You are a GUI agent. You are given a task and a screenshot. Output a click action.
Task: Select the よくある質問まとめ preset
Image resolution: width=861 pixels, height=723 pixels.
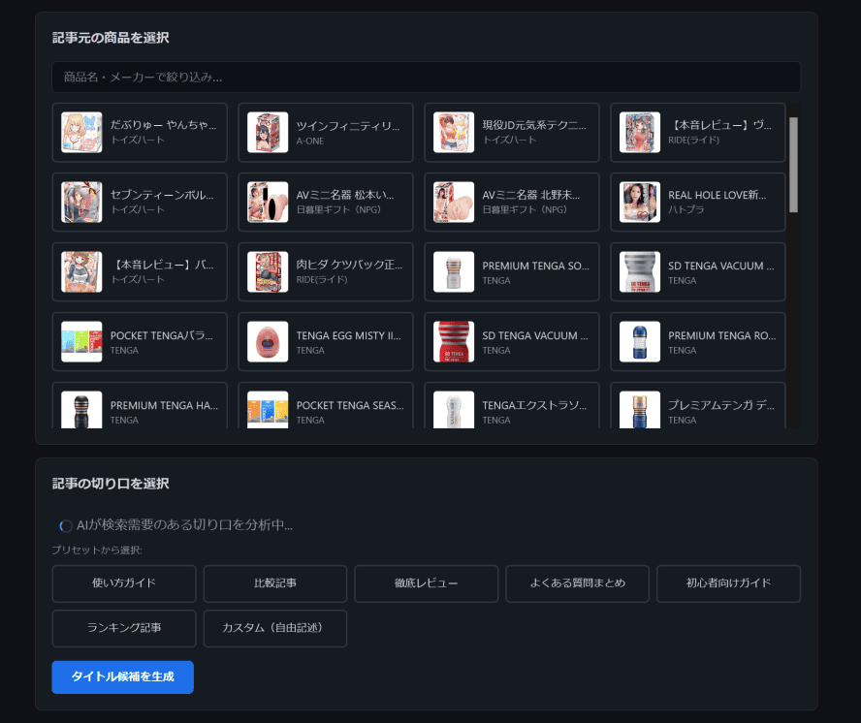[578, 583]
